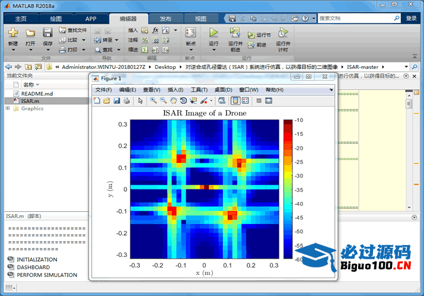Click the Breakpoints (断点) icon

pyautogui.click(x=190, y=33)
